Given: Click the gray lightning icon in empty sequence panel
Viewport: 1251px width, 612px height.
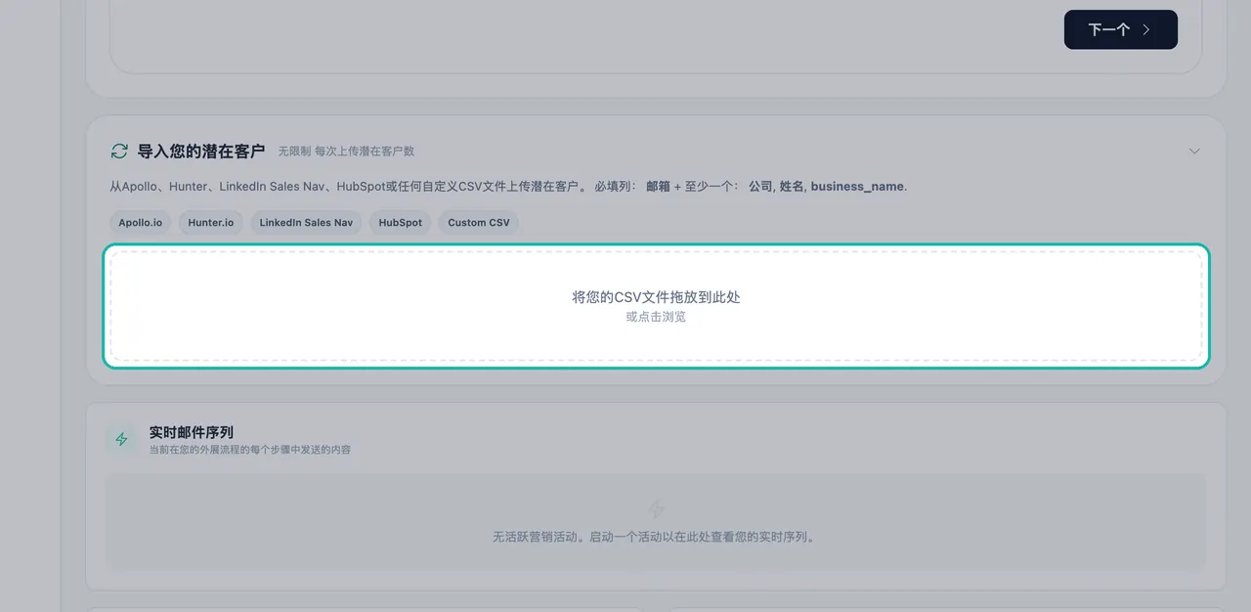Looking at the screenshot, I should 656,509.
